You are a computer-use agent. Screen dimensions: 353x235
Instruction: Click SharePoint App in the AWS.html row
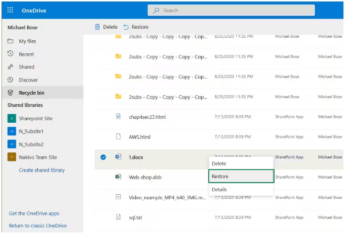point(289,137)
